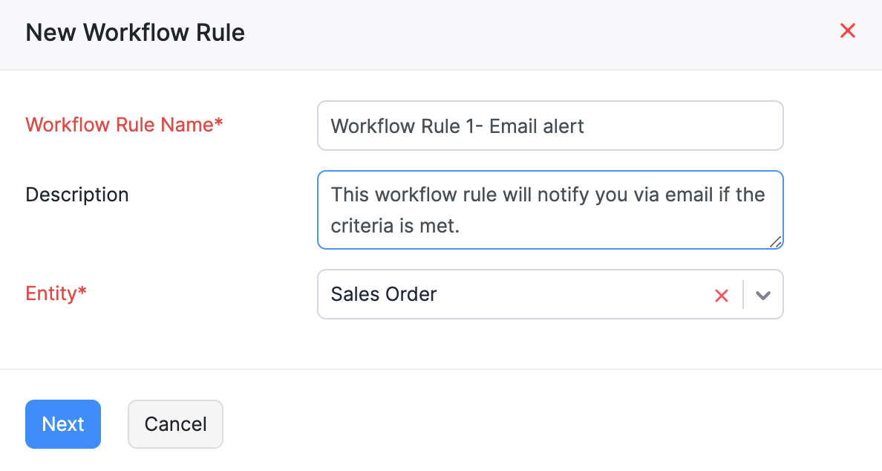Viewport: 882px width, 471px height.
Task: Click the Workflow Rule Name label
Action: coord(123,125)
